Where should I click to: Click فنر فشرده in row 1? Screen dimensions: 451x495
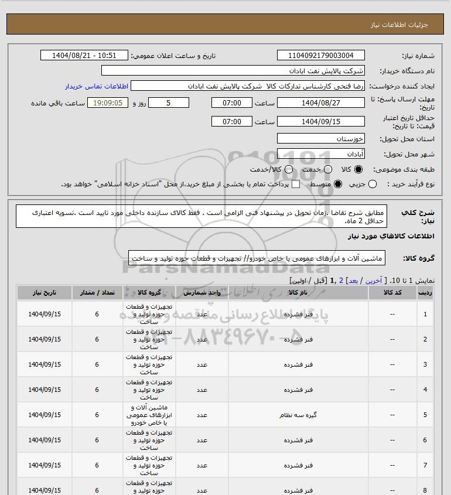pyautogui.click(x=298, y=314)
